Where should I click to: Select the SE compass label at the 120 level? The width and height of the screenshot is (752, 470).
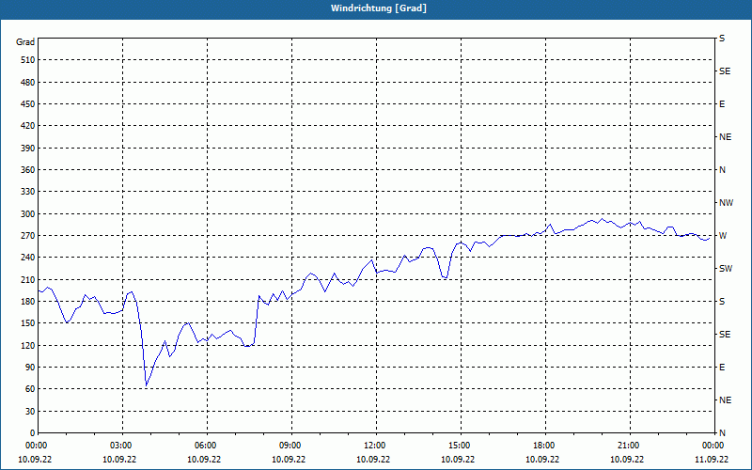click(x=725, y=335)
